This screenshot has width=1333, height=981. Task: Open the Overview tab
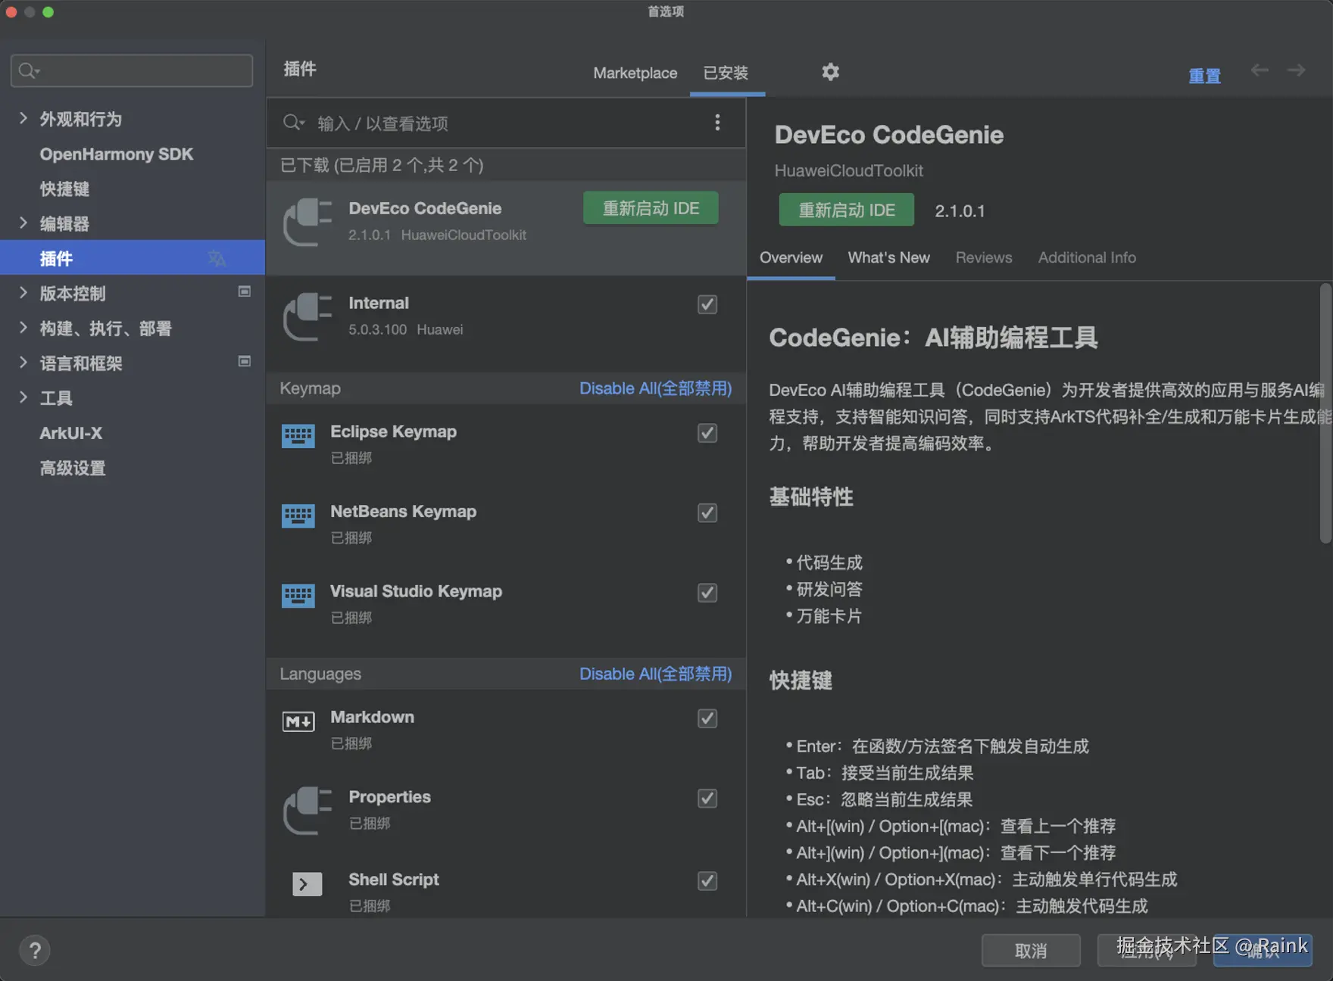tap(791, 257)
